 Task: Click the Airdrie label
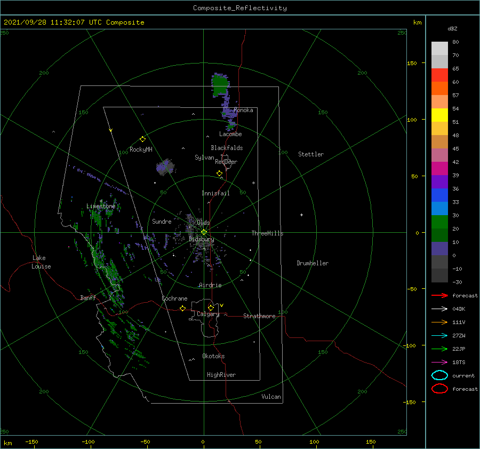[x=210, y=285]
